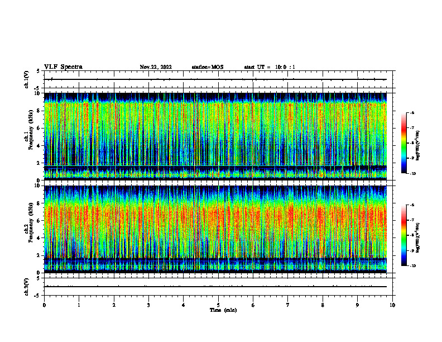442x342 pixels.
Task: Click the ch.1 voltage waveform trace
Action: coord(215,79)
